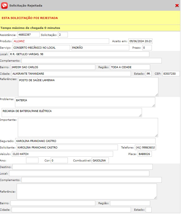This screenshot has height=222, width=181.
Task: Click the Cidade field ALMIRANTE TAMANDARE
Action: [x=71, y=74]
